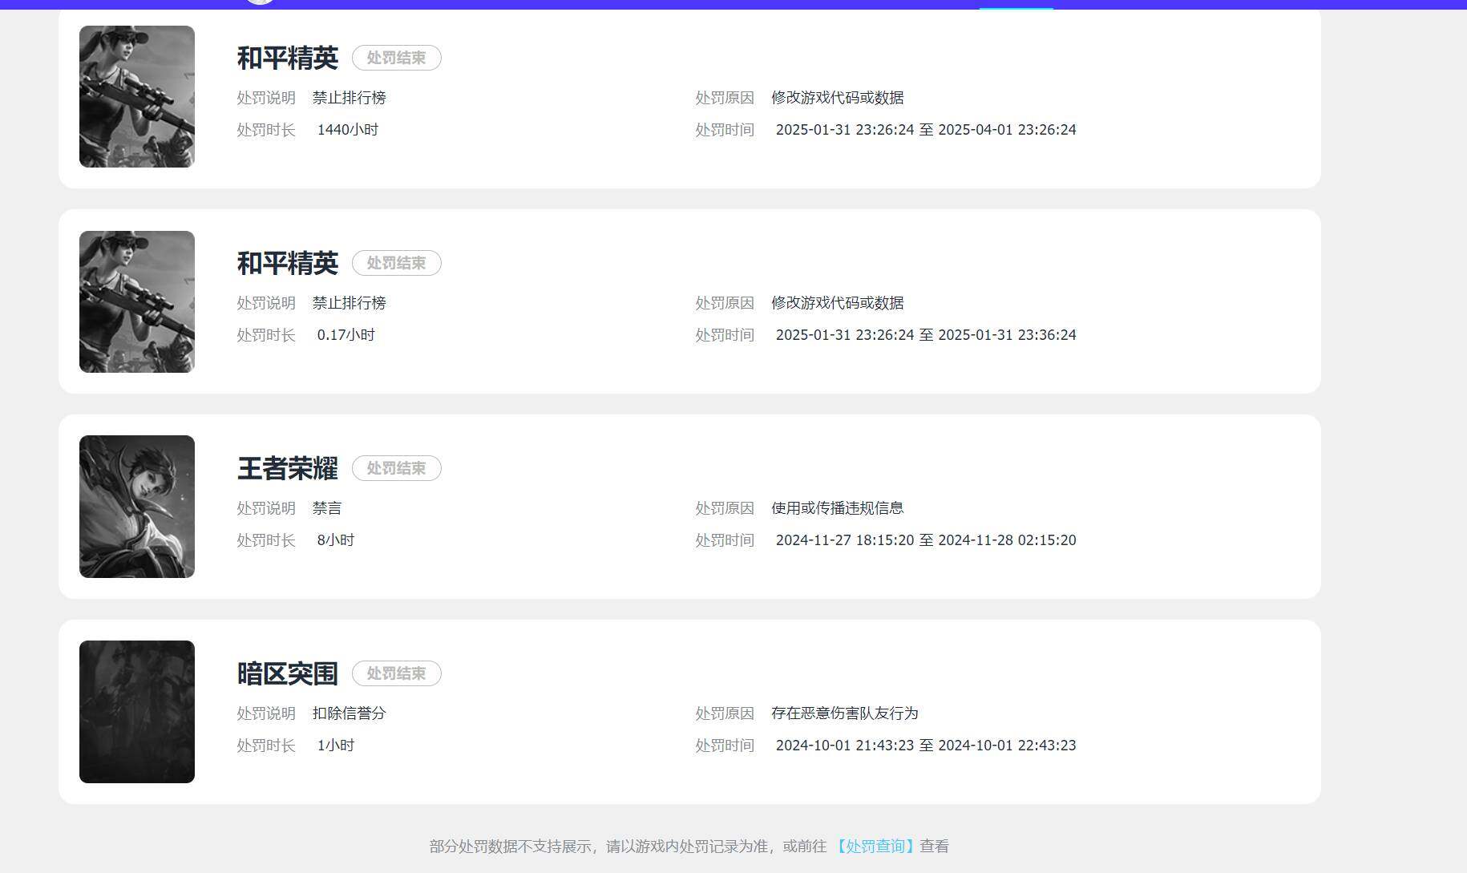This screenshot has width=1467, height=873.
Task: Select the 王者荣耀 title
Action: (x=288, y=468)
